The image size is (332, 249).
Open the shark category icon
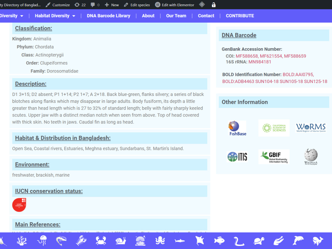point(180,240)
